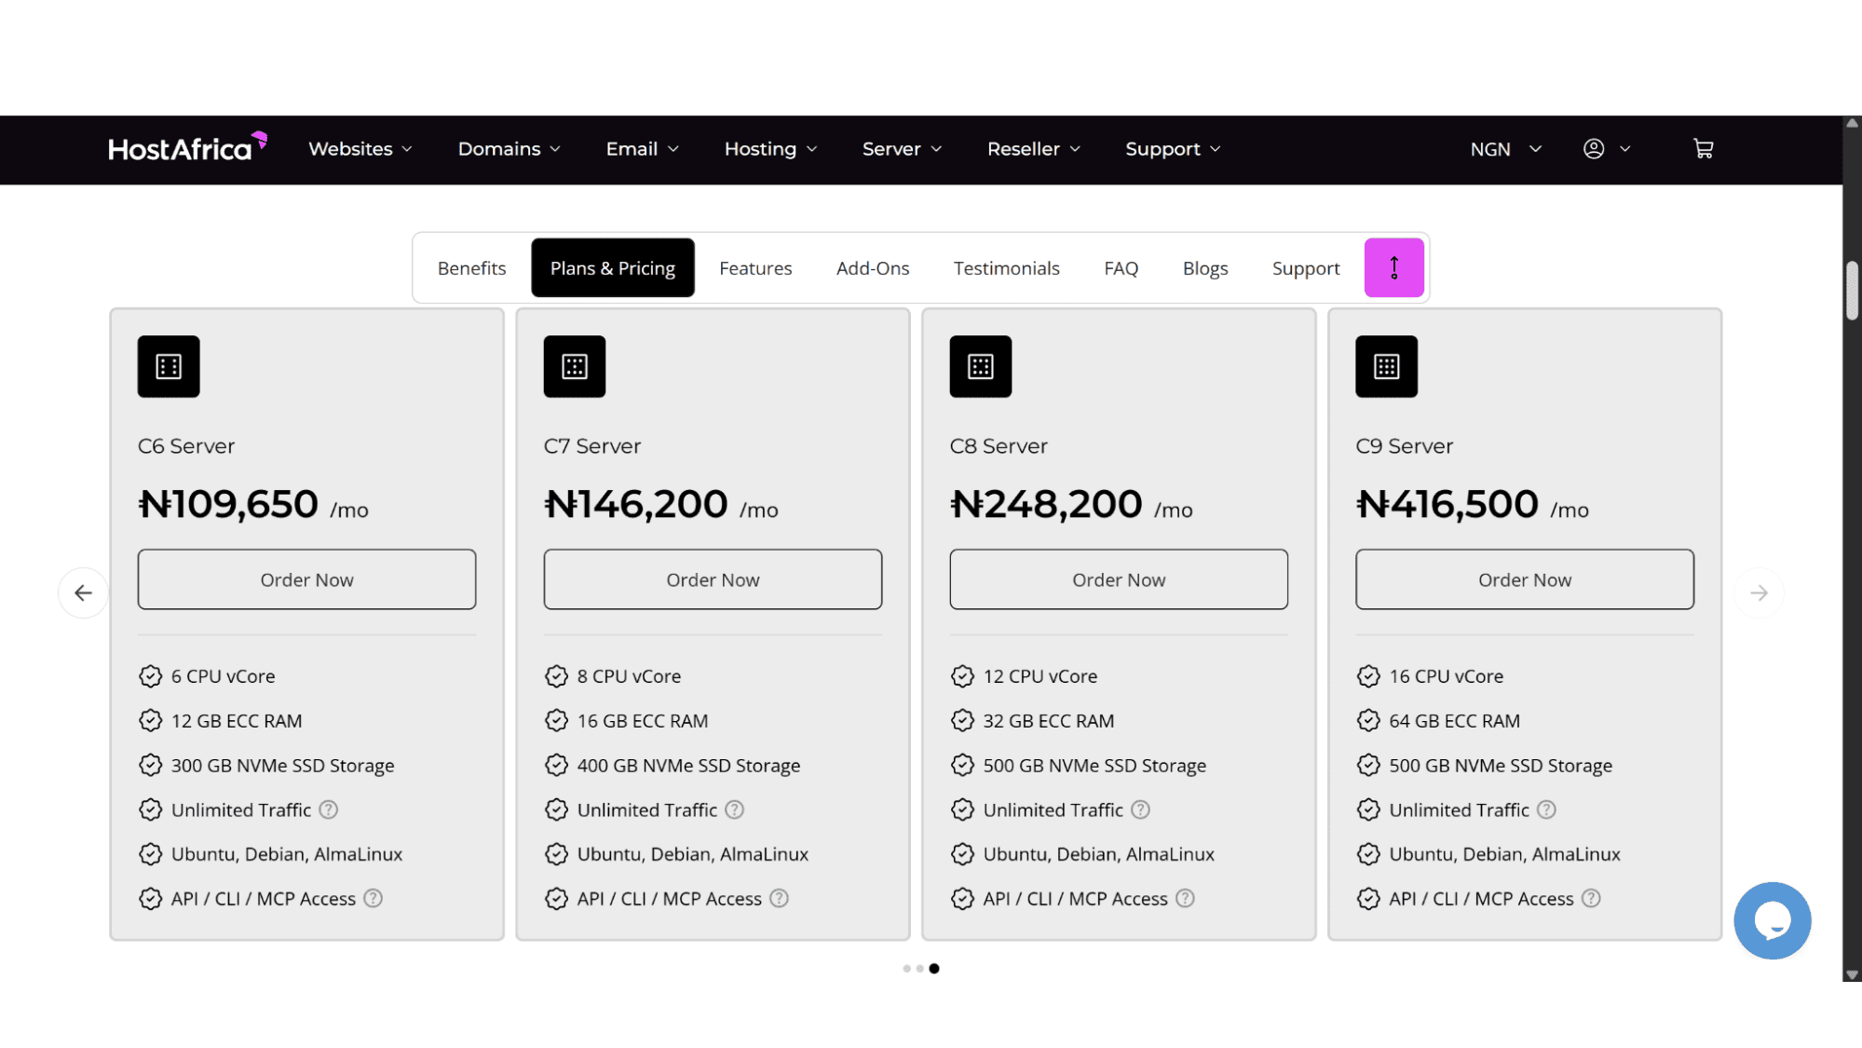Select the first carousel pagination dot
1862x1048 pixels.
pos(906,969)
